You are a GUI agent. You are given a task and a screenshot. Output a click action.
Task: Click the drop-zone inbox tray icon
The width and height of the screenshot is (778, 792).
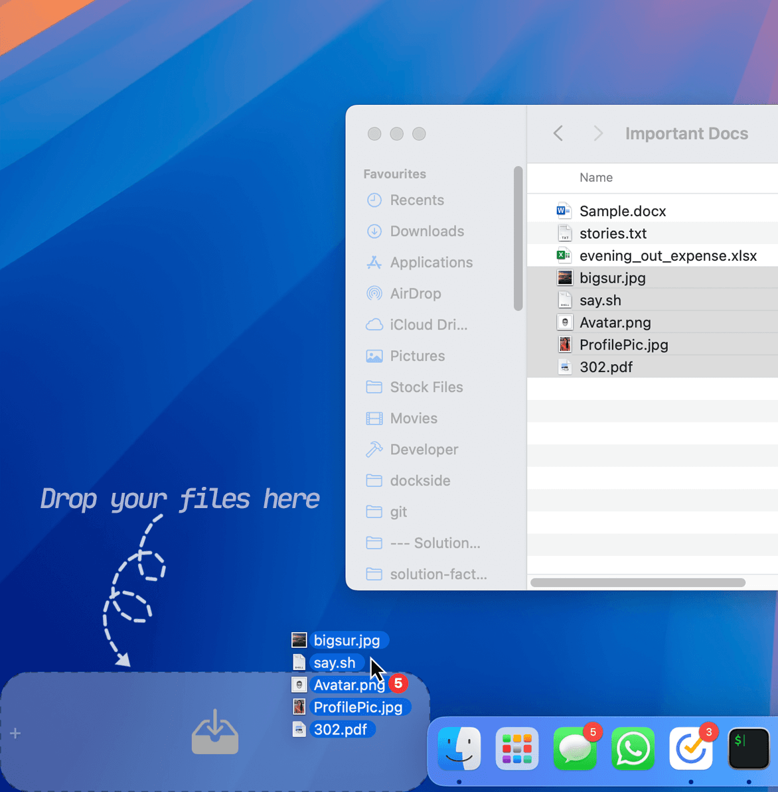(215, 732)
